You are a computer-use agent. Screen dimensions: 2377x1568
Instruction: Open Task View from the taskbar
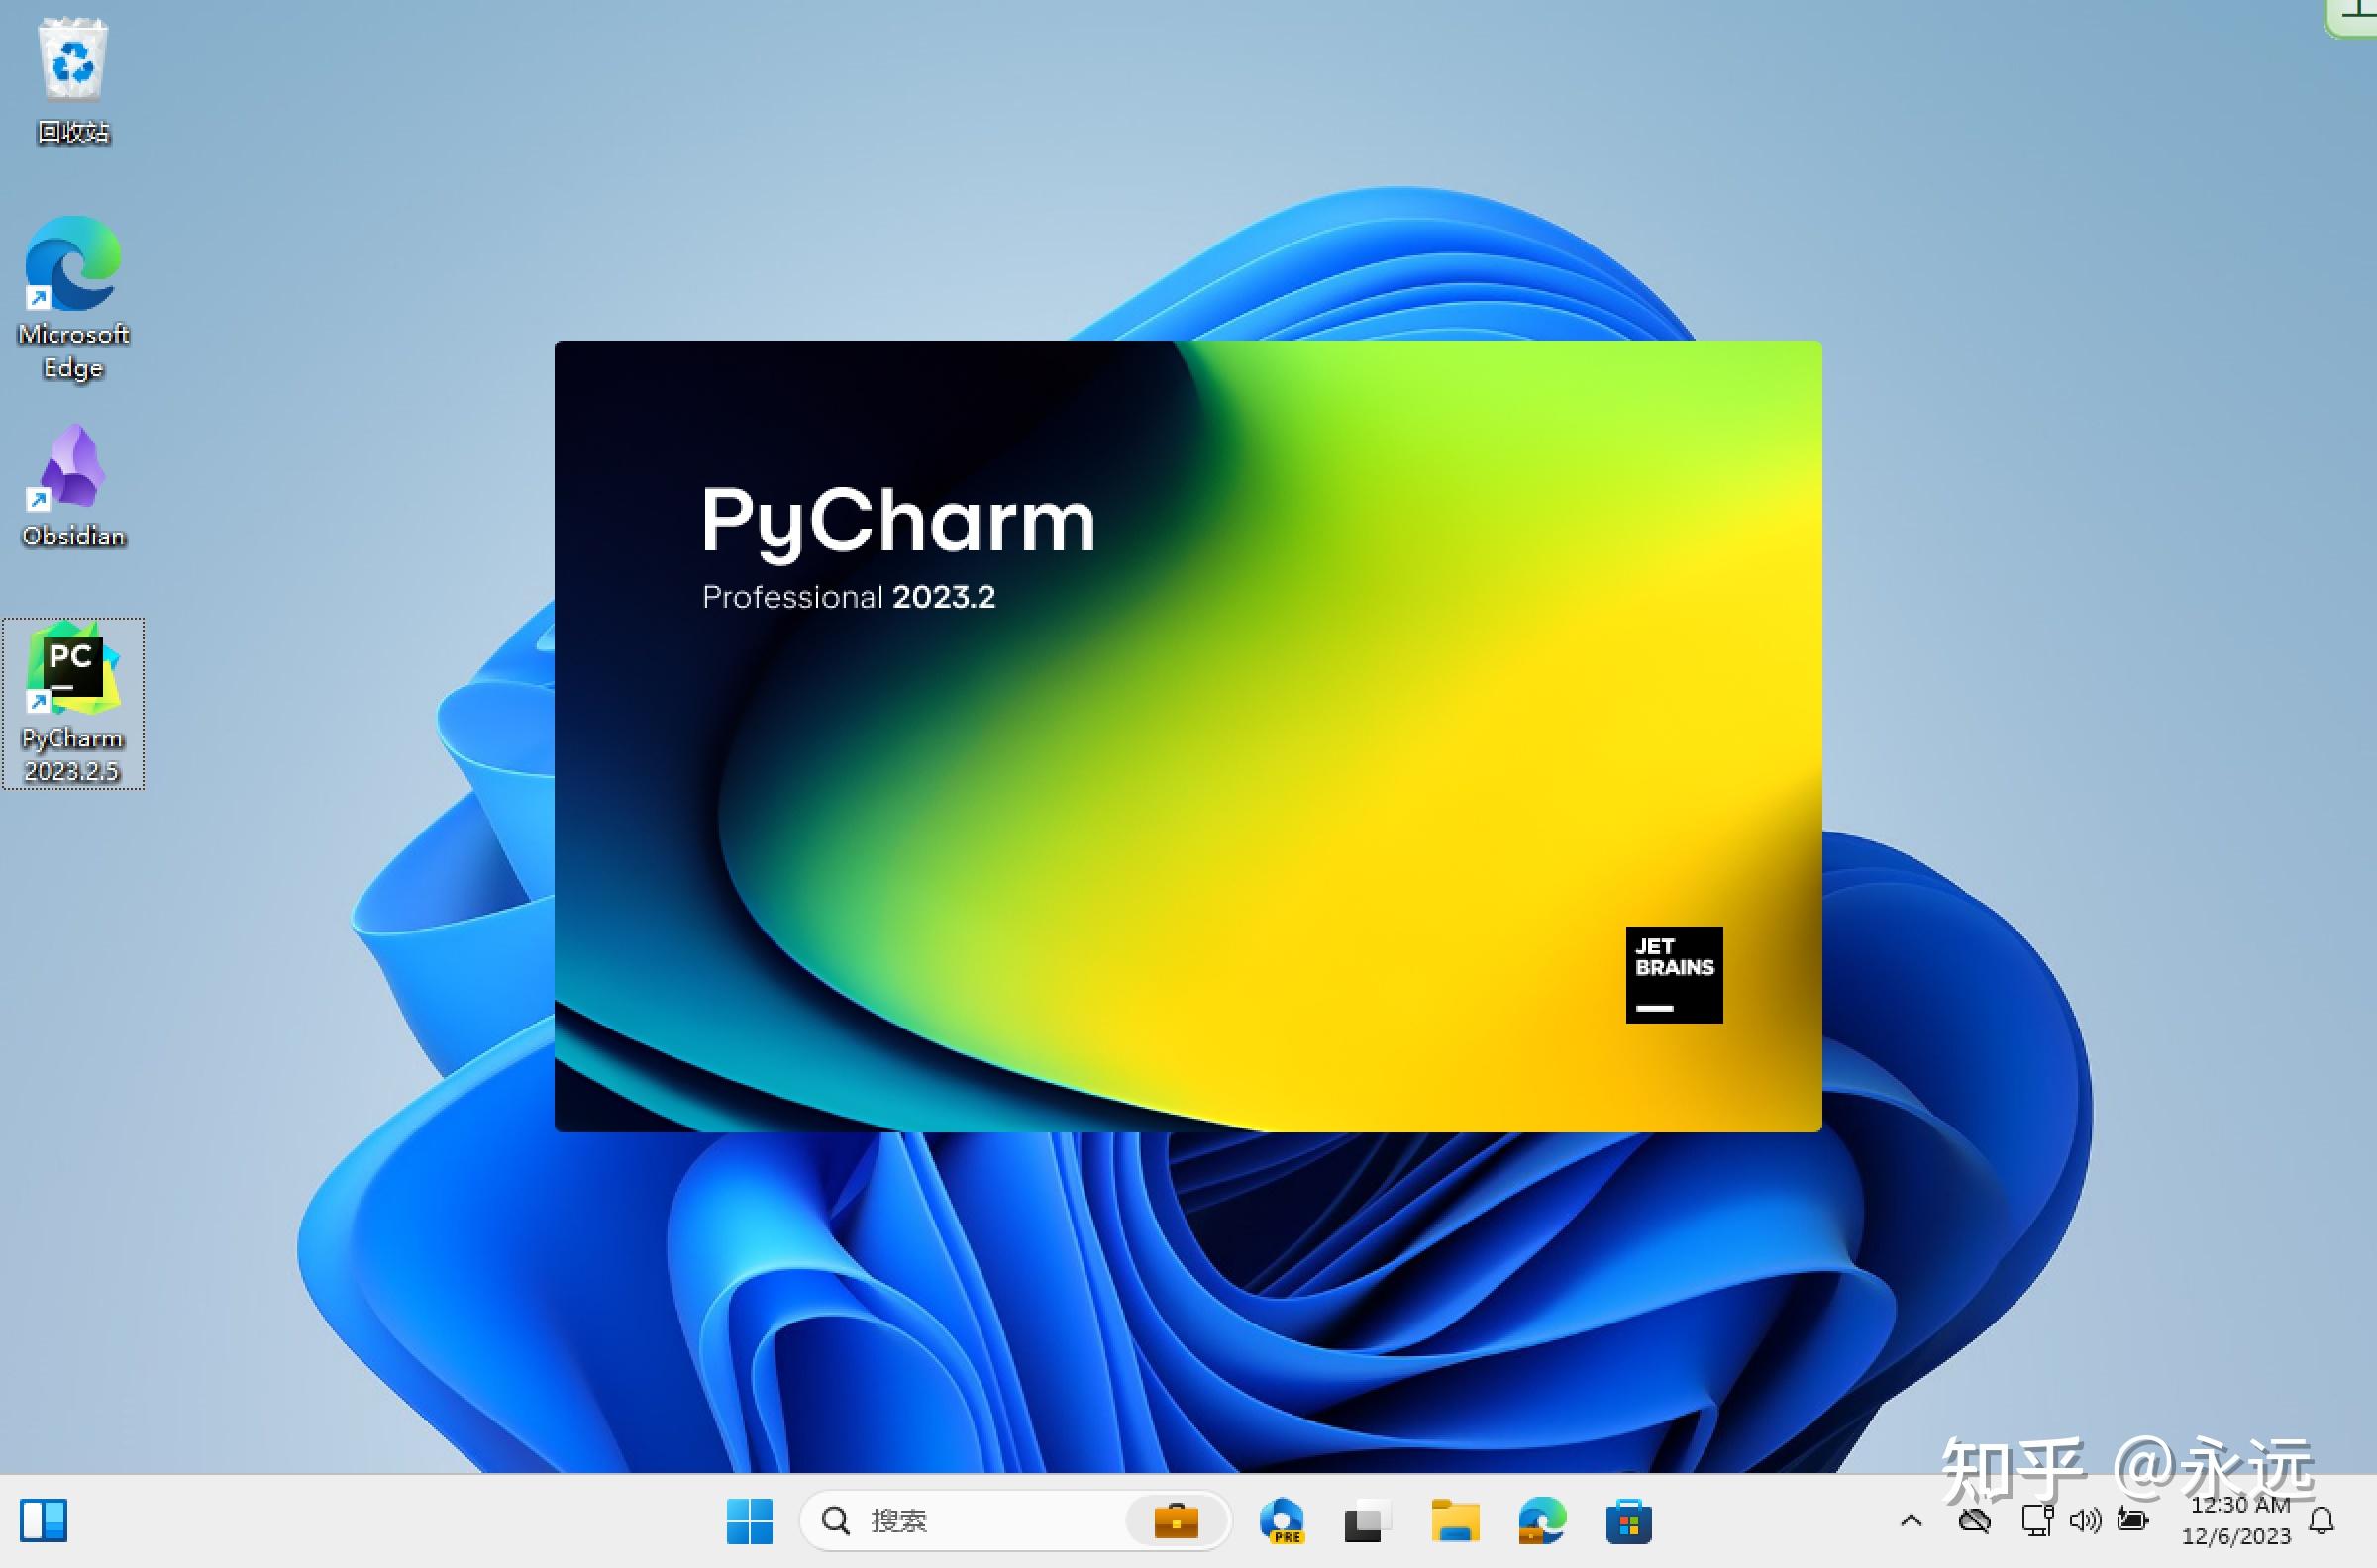1367,1521
